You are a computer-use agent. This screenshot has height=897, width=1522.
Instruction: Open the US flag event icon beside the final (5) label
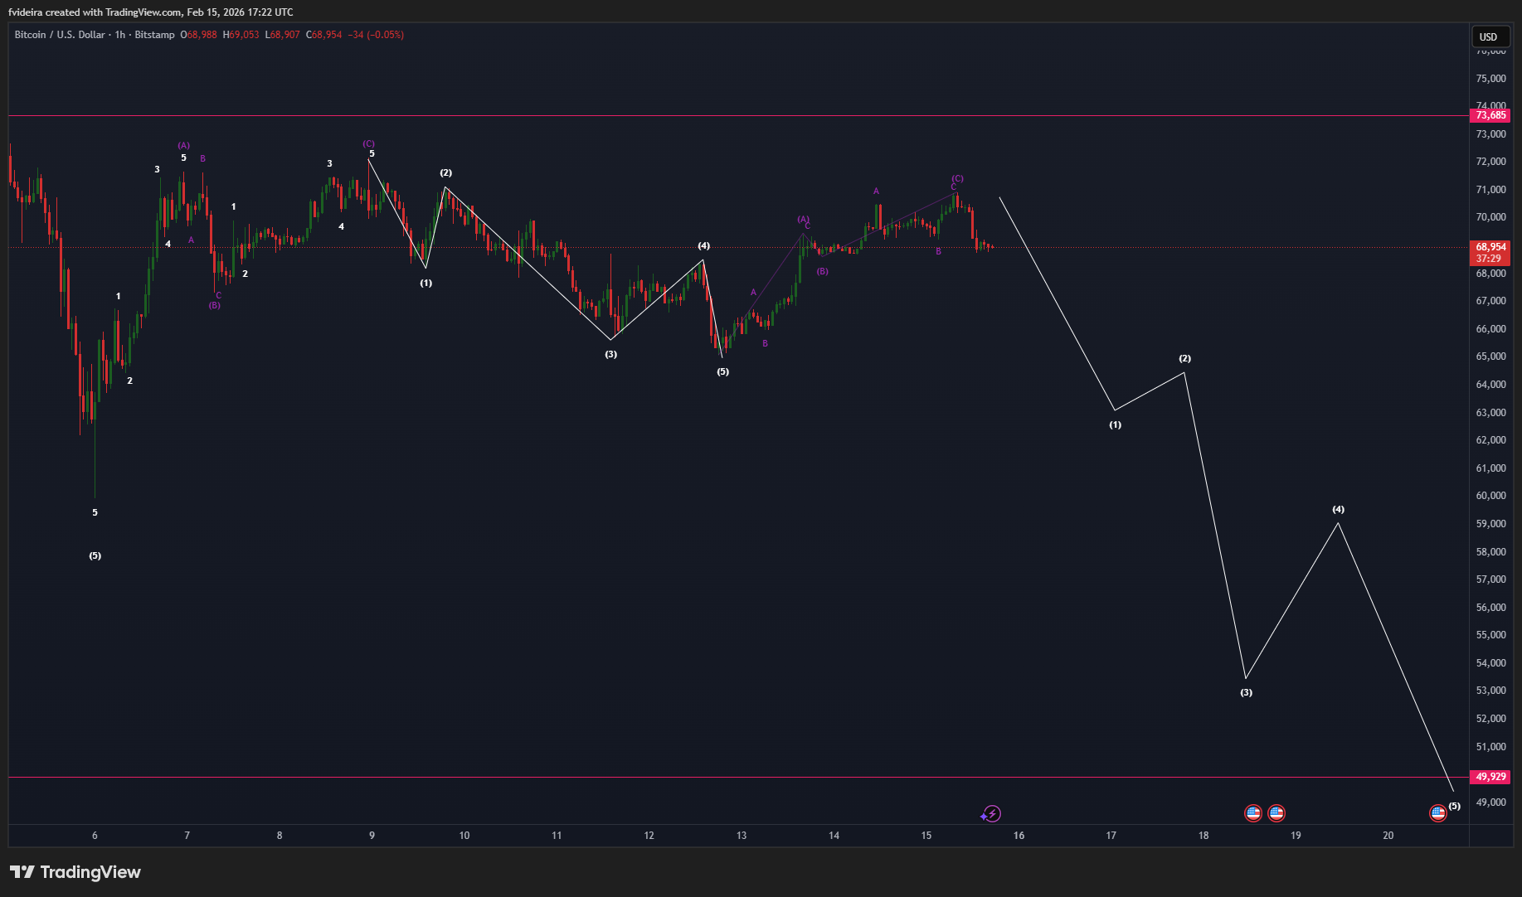point(1438,813)
